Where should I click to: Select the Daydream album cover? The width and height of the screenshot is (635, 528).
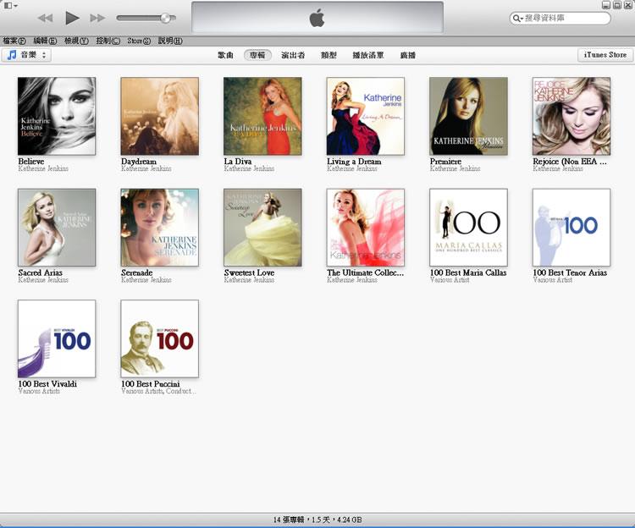click(159, 116)
